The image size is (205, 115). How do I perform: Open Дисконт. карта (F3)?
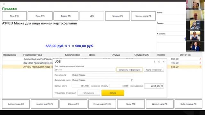point(160,104)
